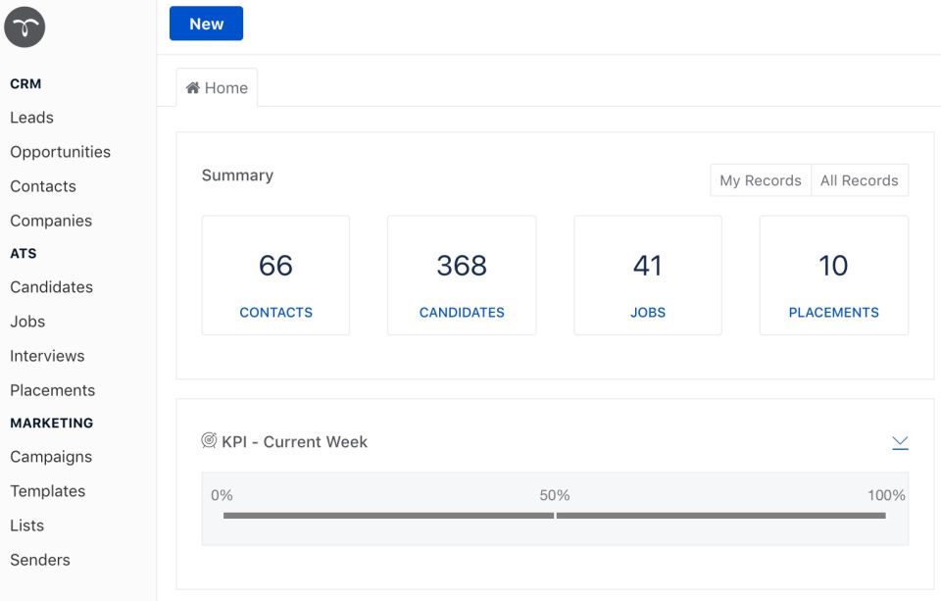Click the New button
The width and height of the screenshot is (941, 601).
206,24
